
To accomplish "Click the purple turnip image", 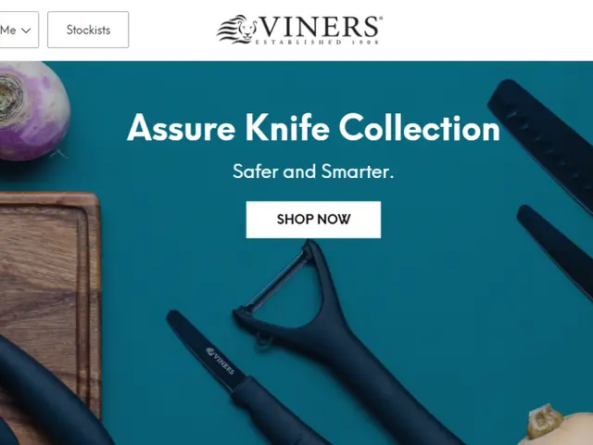I will (x=32, y=111).
